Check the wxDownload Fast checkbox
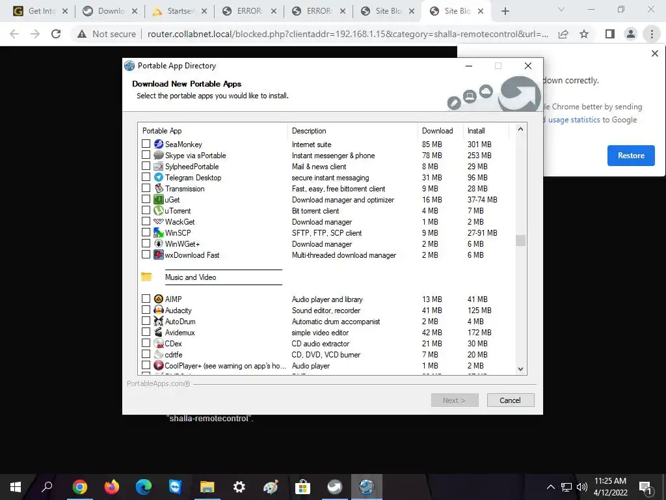This screenshot has height=500, width=666. 146,255
